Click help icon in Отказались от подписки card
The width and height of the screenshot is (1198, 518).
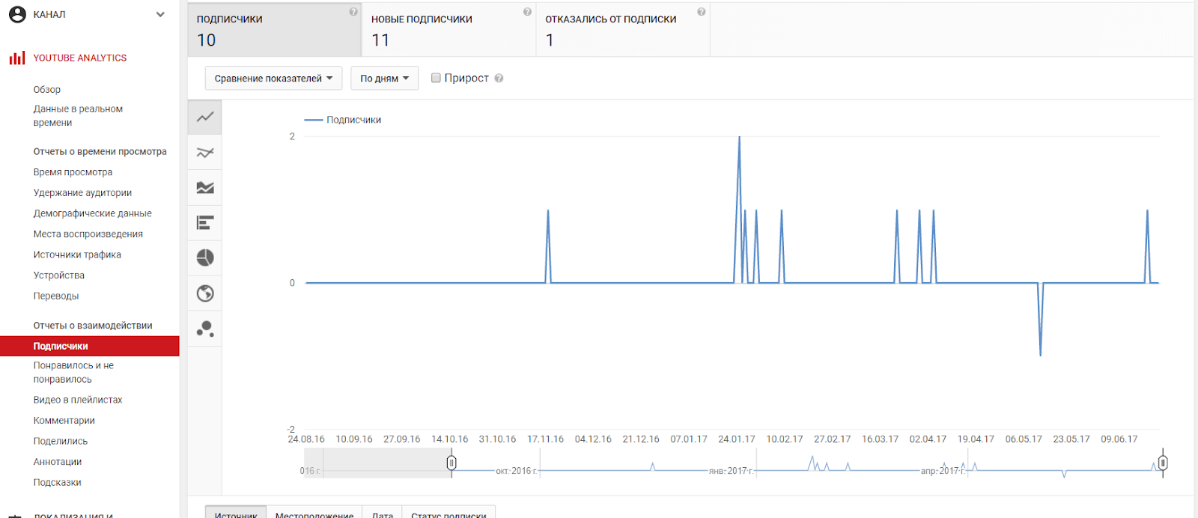(702, 12)
